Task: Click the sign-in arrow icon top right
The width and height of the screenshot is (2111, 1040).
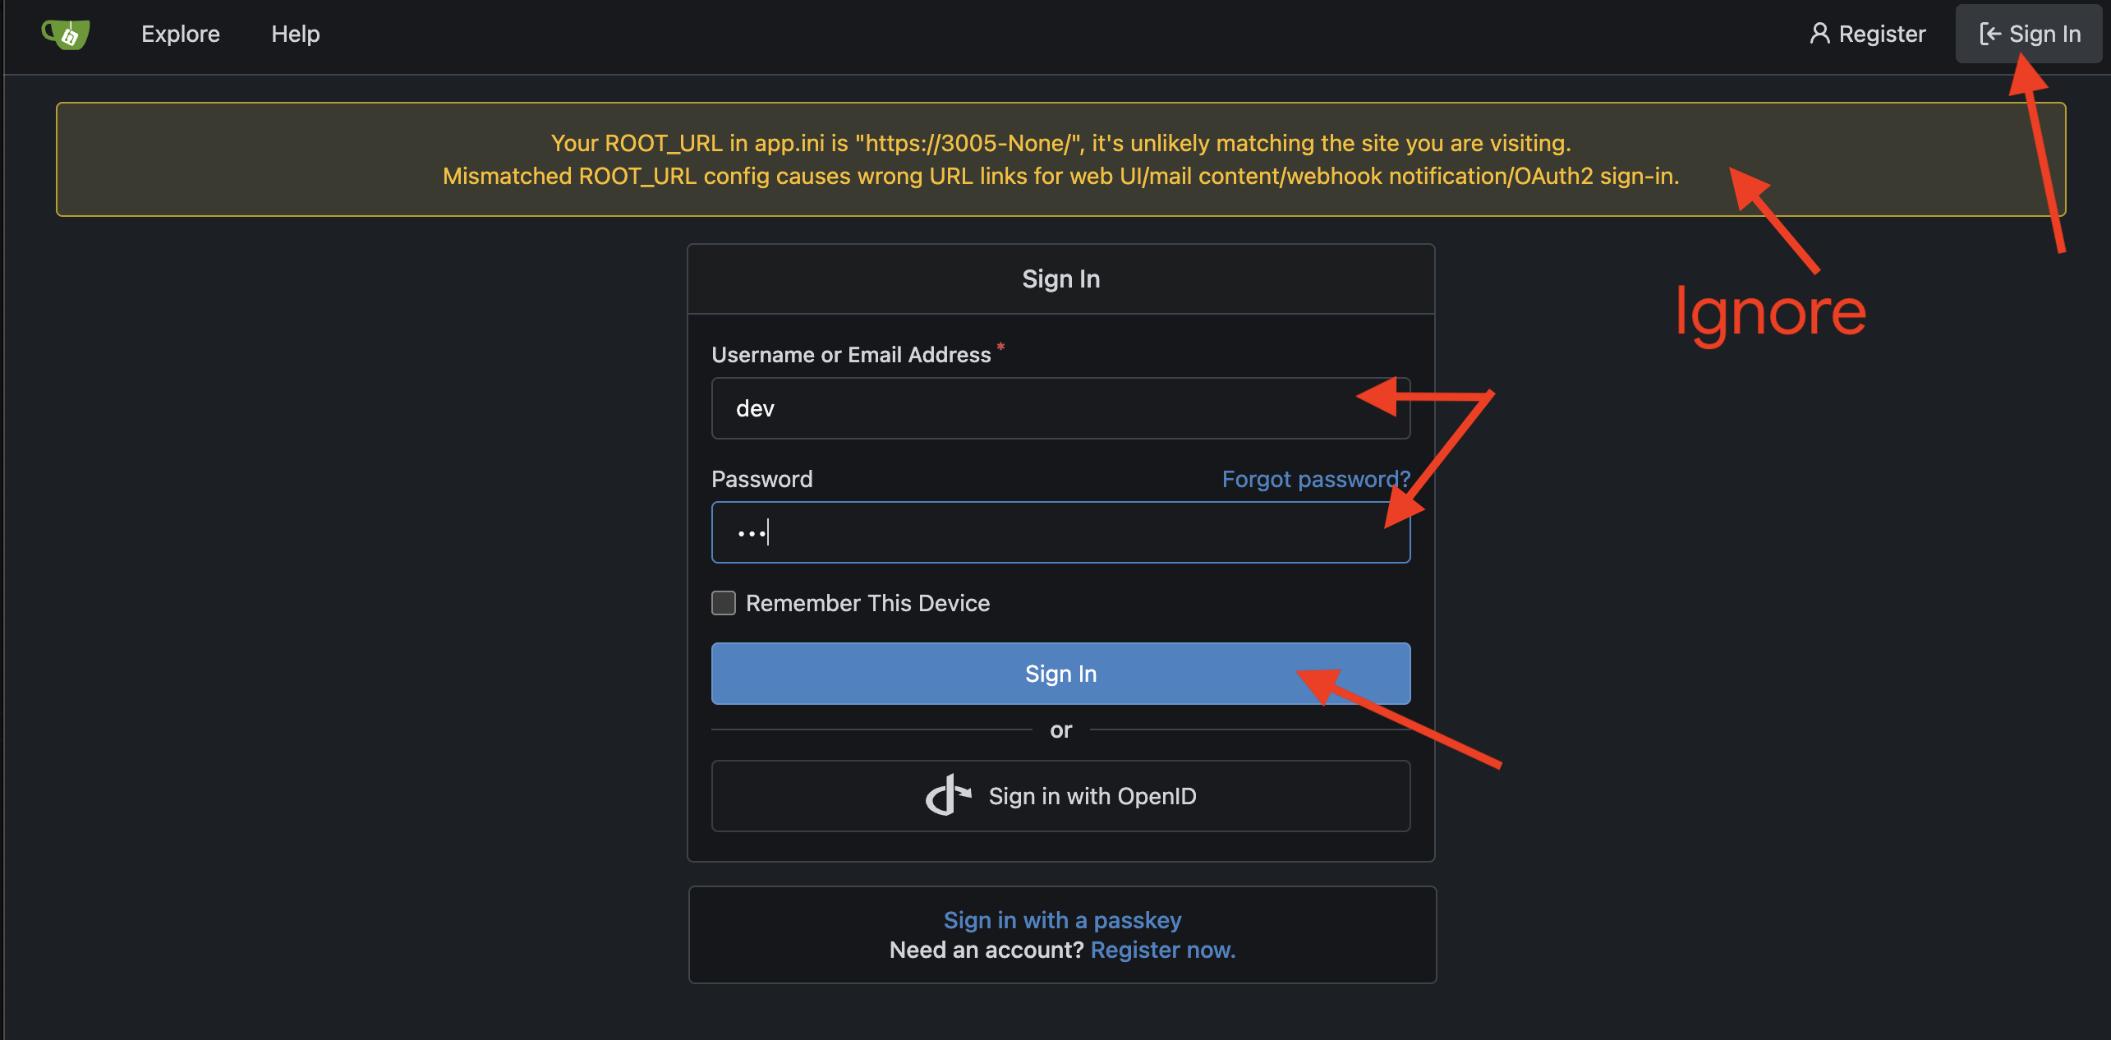Action: [x=1992, y=34]
